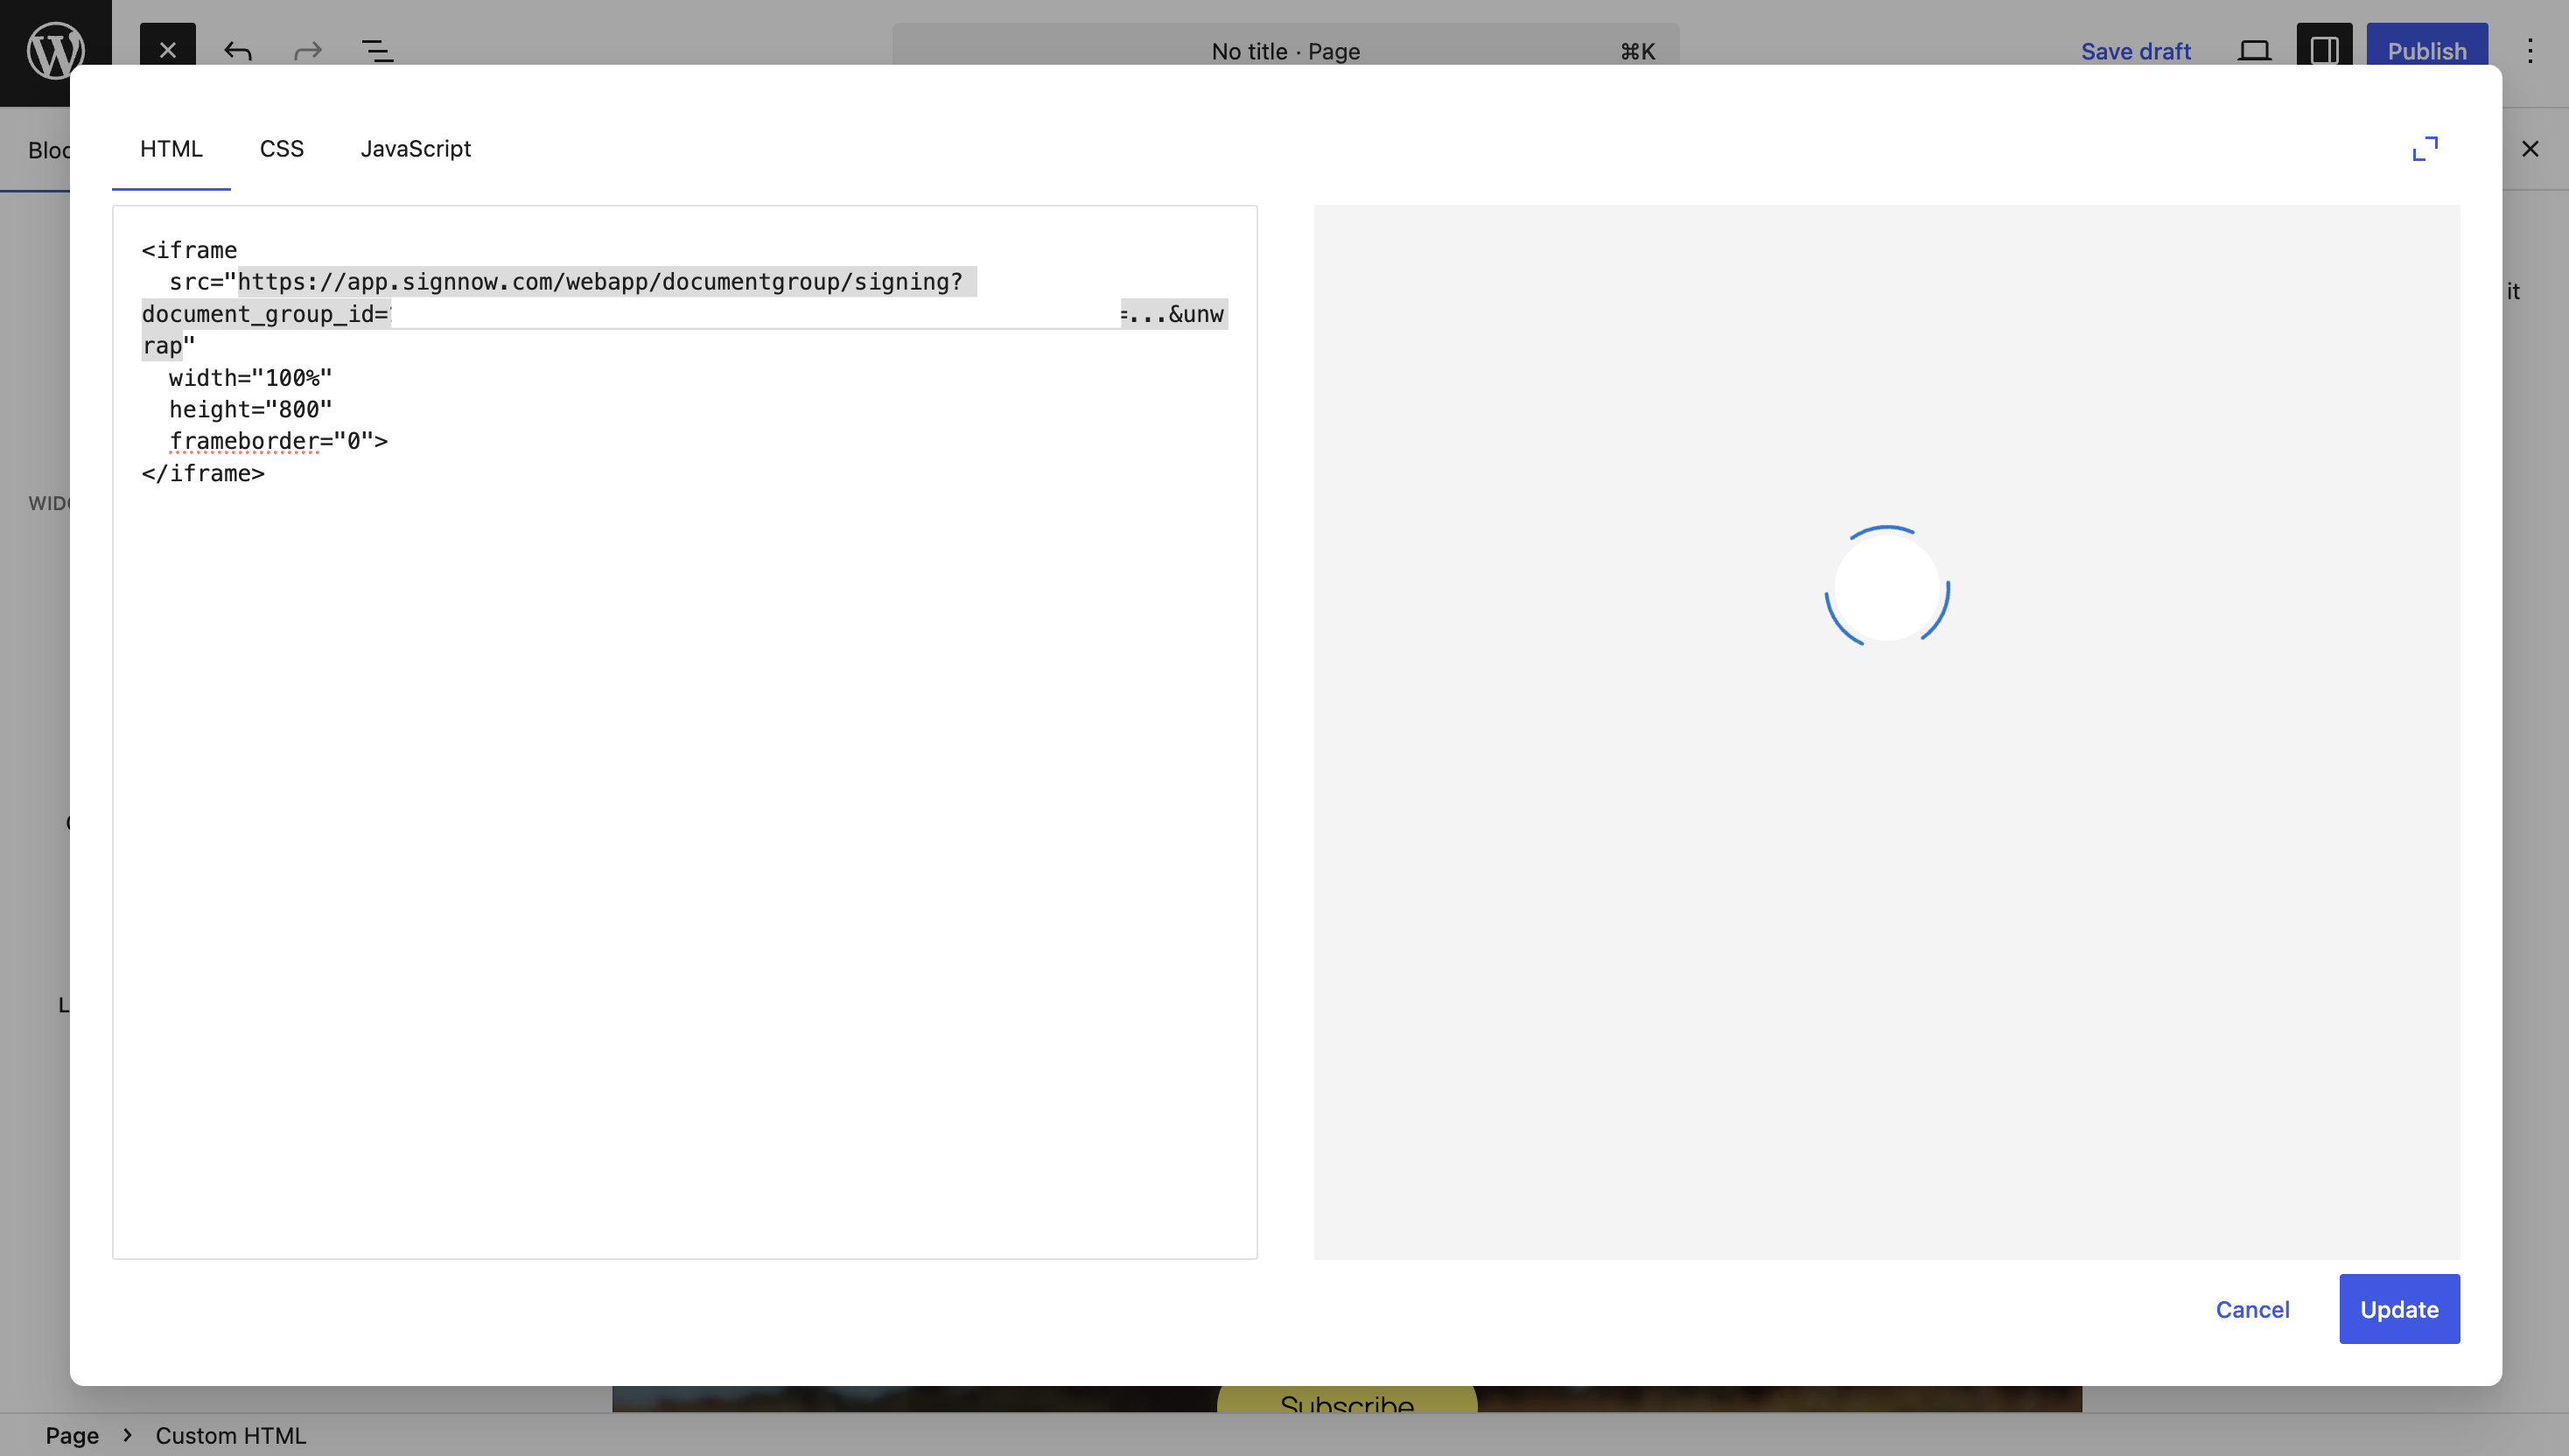Screen dimensions: 2569x1456
Task: Expand the HTML editor to fullscreen
Action: click(2425, 149)
